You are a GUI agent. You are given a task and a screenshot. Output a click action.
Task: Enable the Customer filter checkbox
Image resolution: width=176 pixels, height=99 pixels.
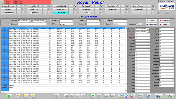tap(9, 24)
